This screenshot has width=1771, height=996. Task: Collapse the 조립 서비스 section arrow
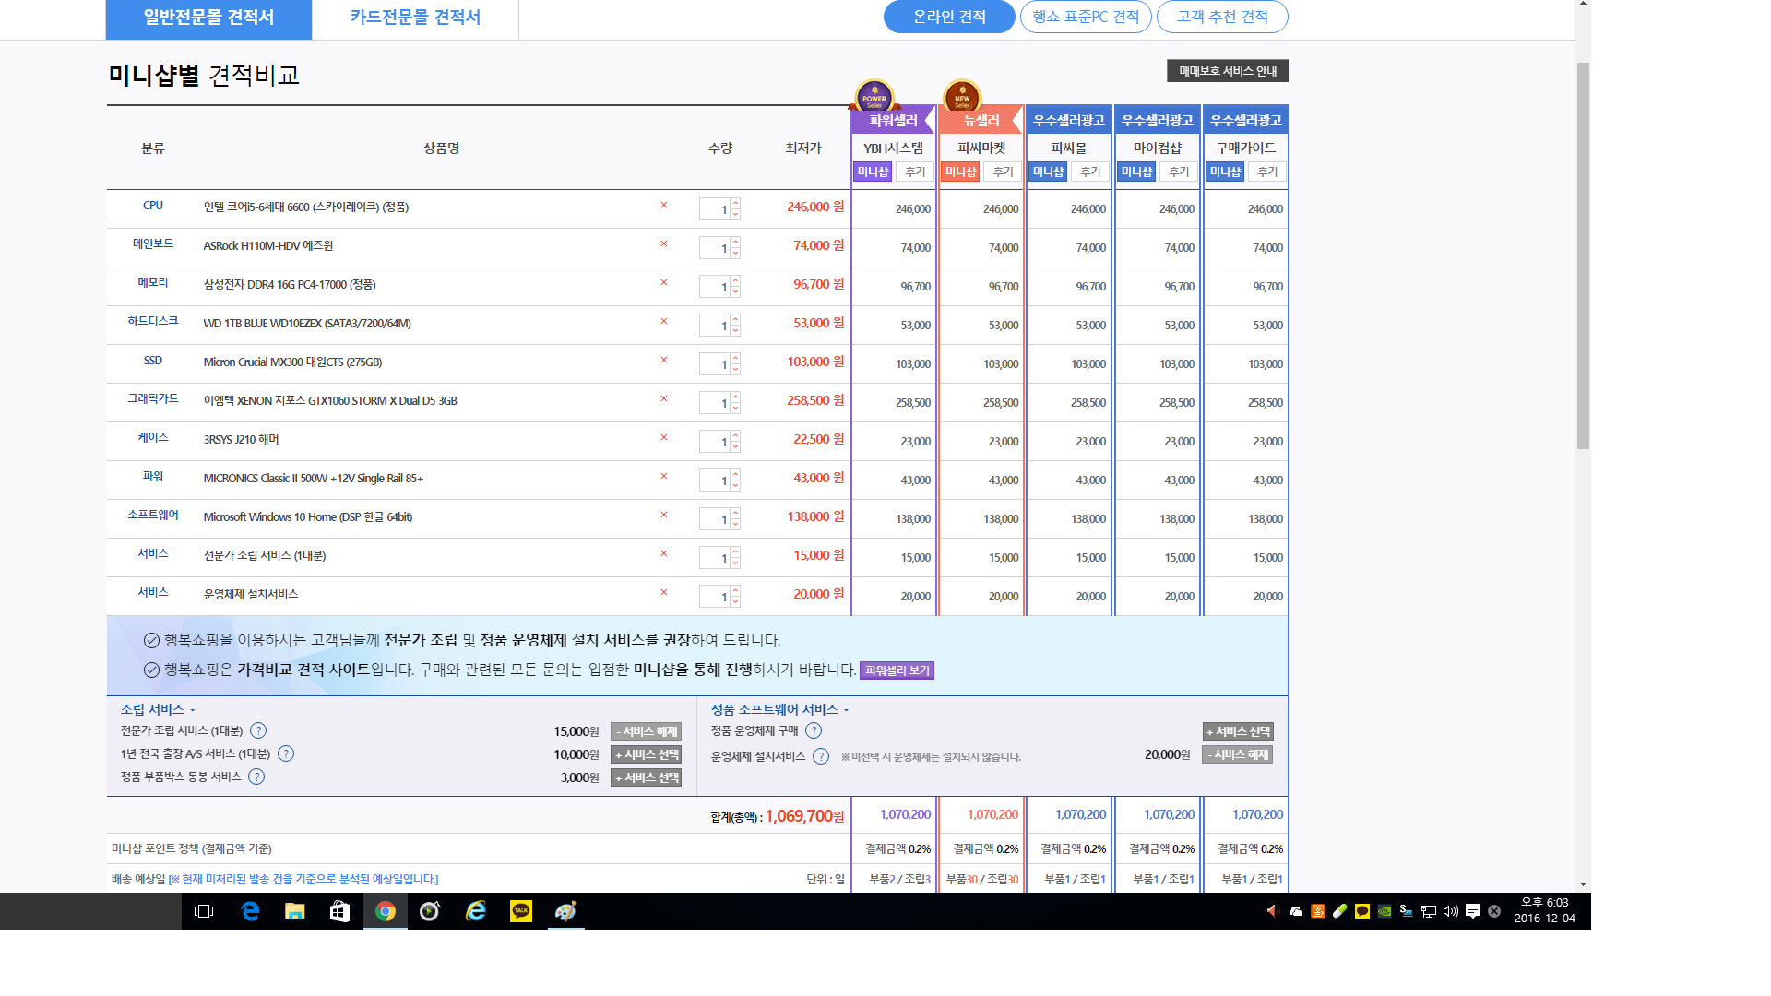(x=193, y=710)
